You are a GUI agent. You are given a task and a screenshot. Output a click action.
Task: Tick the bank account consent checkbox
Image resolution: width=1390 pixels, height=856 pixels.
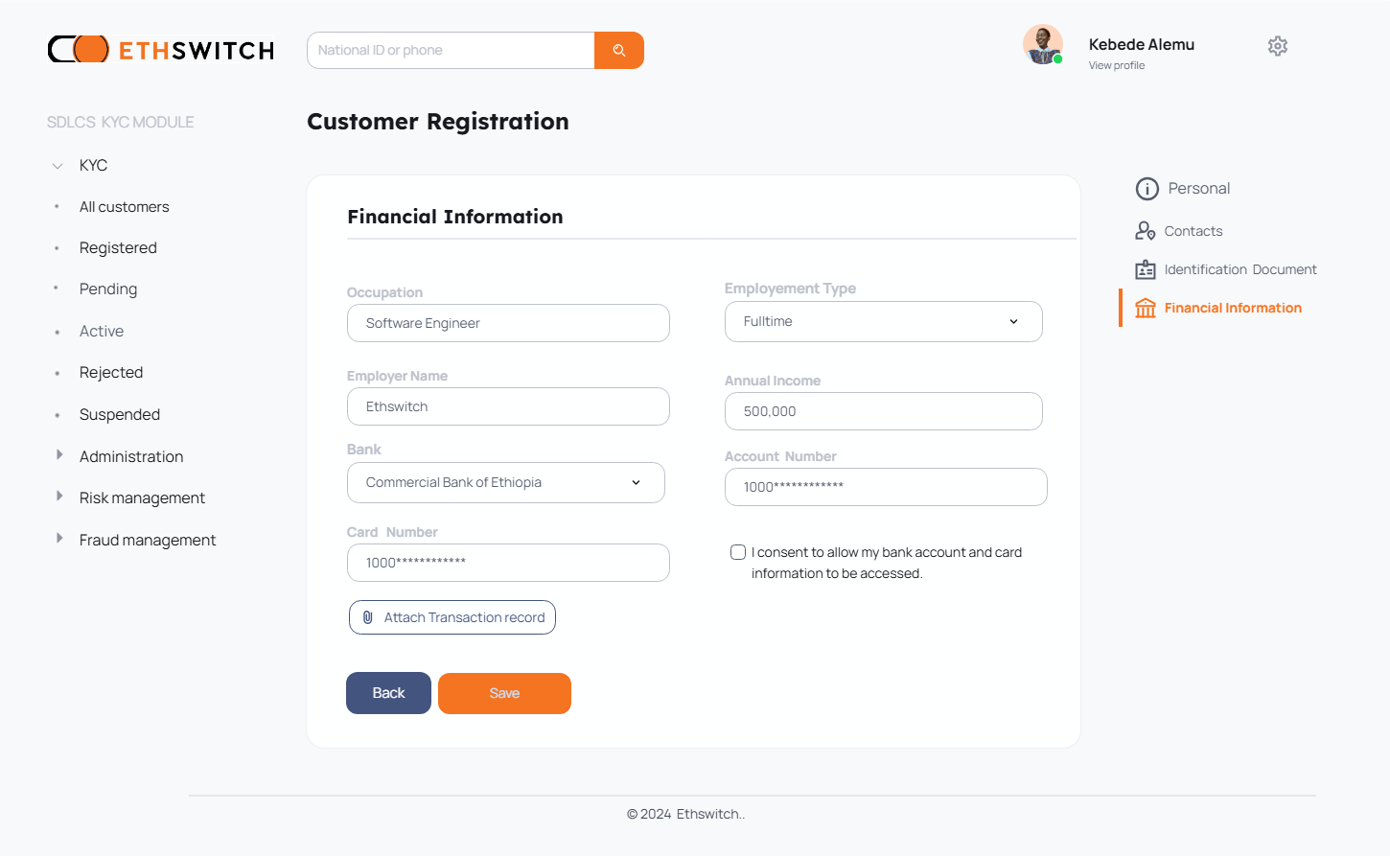click(738, 552)
